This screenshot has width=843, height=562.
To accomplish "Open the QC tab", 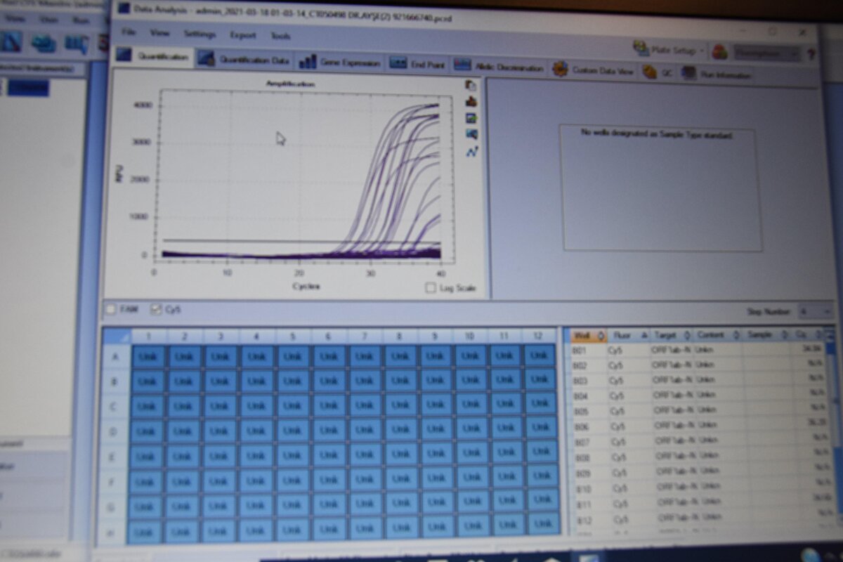I will [x=658, y=72].
